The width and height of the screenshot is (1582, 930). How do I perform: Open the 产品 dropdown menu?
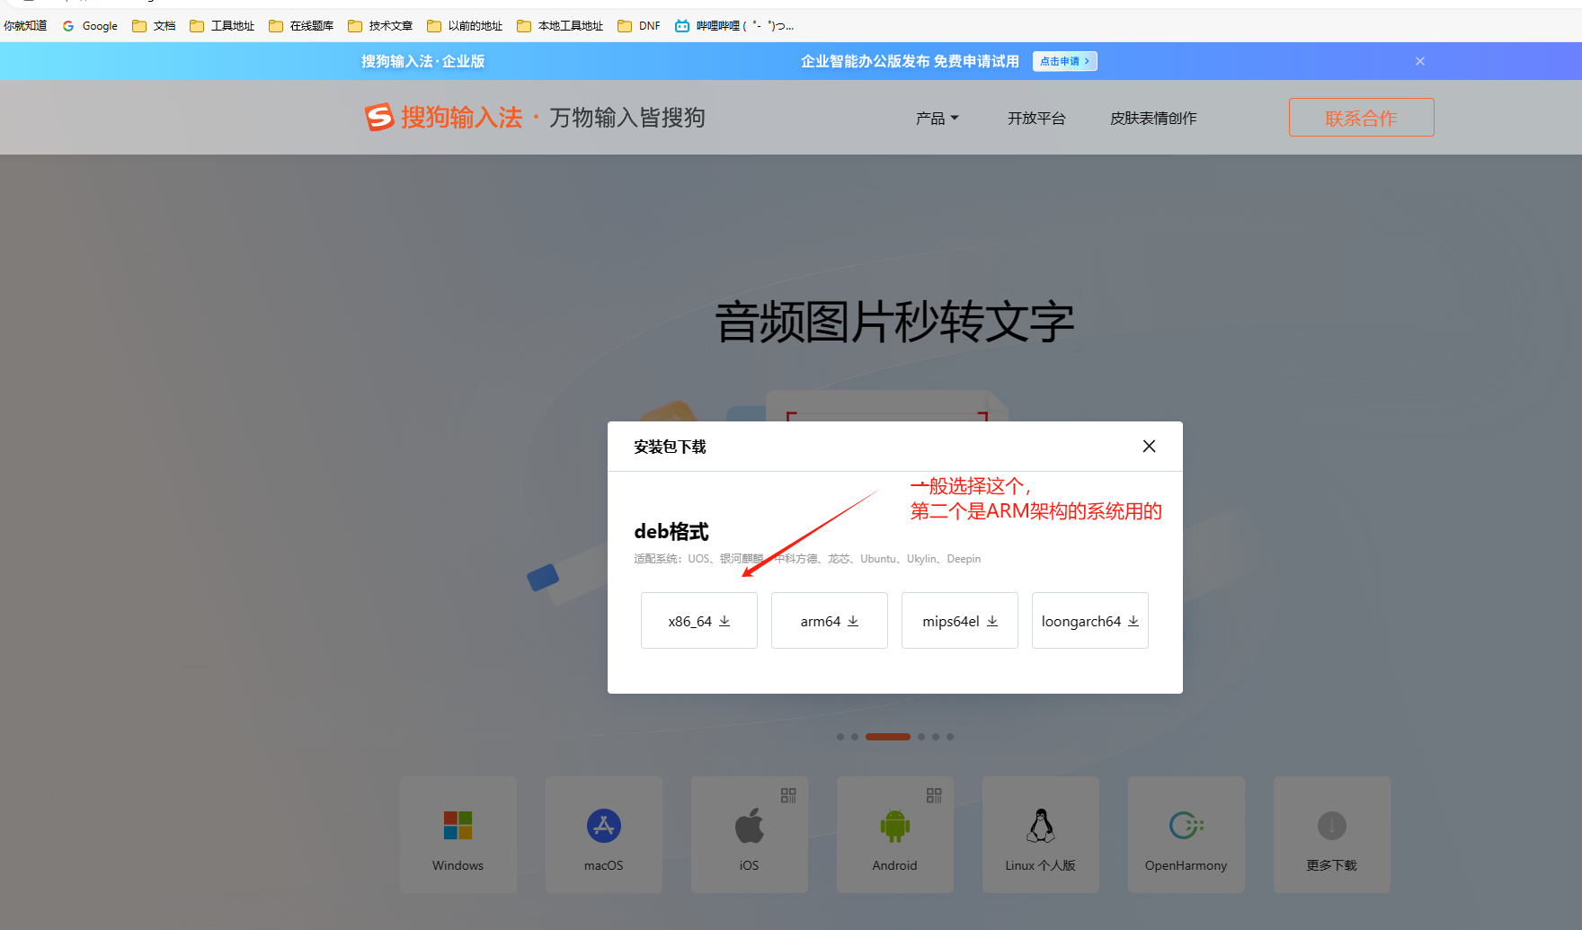[x=938, y=118]
